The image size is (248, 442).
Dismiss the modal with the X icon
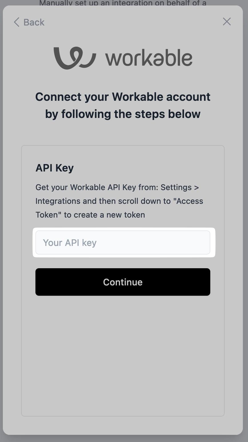tap(227, 21)
